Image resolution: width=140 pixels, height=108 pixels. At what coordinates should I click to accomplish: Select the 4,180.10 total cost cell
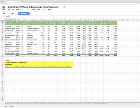tap(54, 55)
